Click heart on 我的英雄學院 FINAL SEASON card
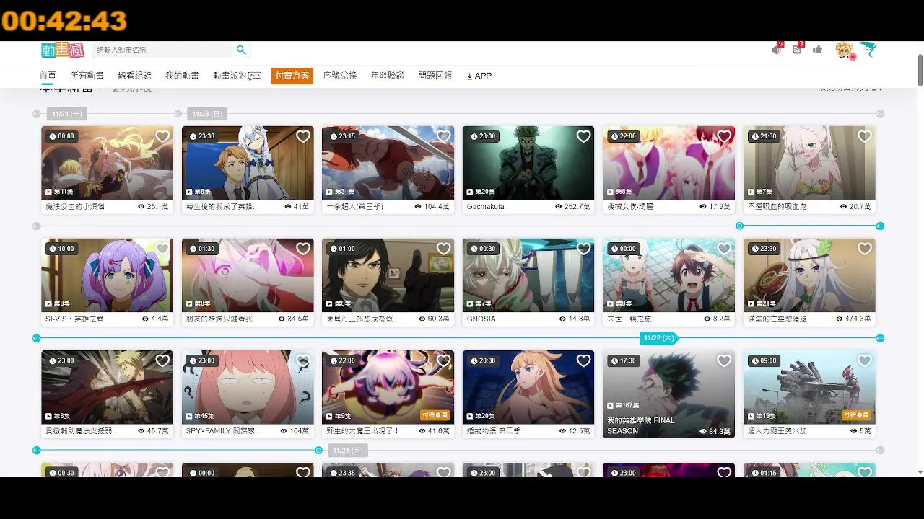Image resolution: width=924 pixels, height=519 pixels. [724, 360]
